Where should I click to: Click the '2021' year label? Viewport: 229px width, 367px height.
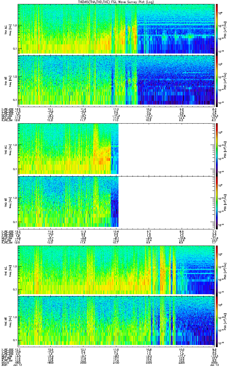click(x=5, y=364)
